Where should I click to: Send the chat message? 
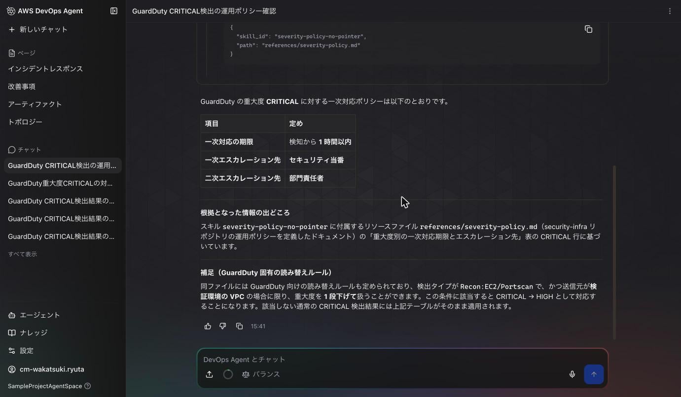[594, 374]
